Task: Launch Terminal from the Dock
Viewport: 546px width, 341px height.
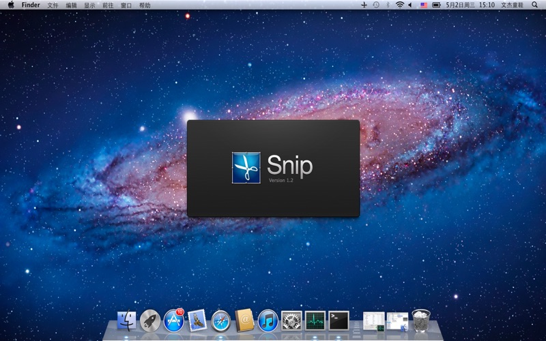Action: tap(339, 321)
